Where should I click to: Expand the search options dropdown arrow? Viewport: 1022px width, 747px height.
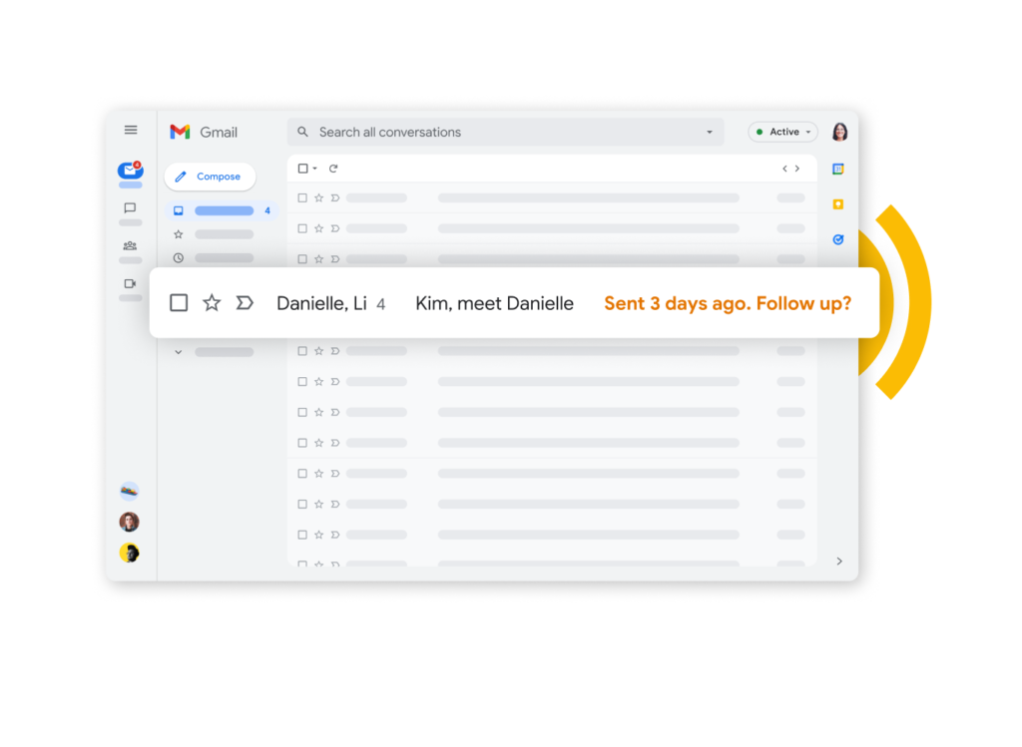(x=710, y=133)
